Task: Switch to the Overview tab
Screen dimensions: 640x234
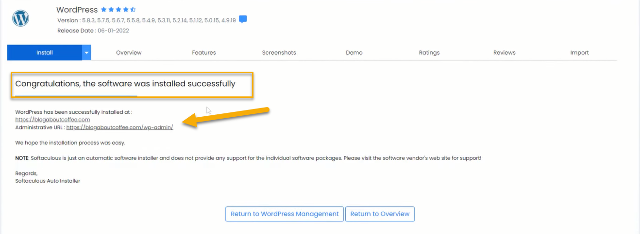Action: pyautogui.click(x=129, y=52)
